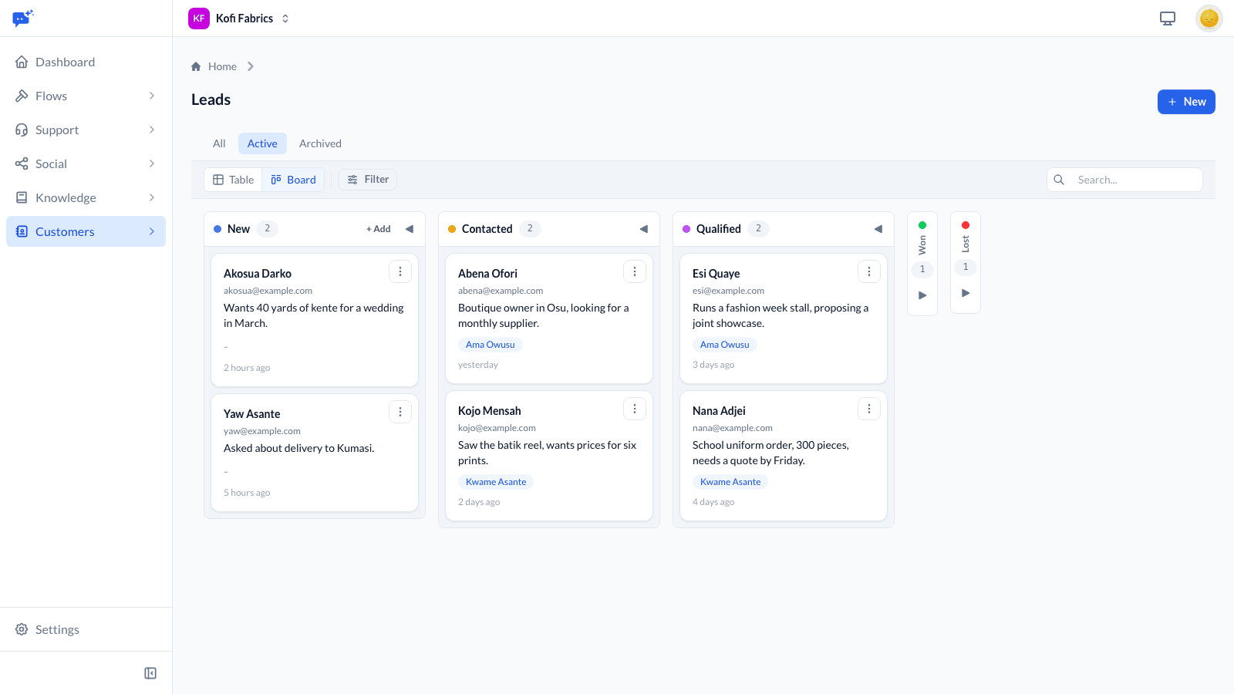Click the leads Search field

(x=1124, y=180)
